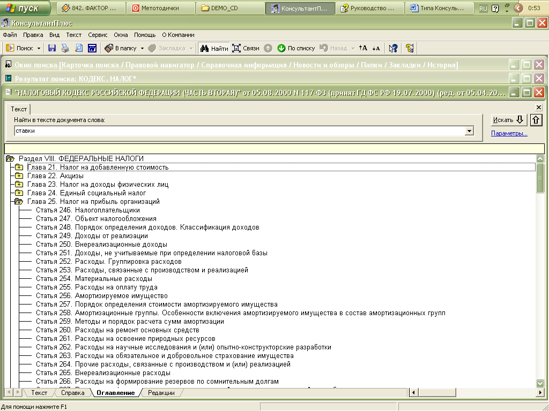
Task: Select Статья 254. Материальные расходы
Action: point(94,278)
